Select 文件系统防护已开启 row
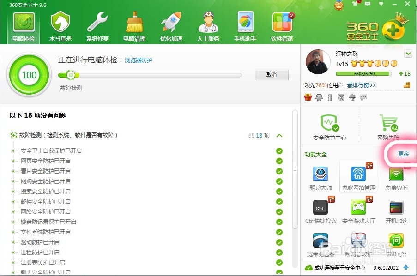 [148, 232]
